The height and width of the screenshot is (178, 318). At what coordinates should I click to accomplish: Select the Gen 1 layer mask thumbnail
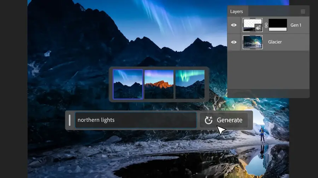tap(278, 25)
